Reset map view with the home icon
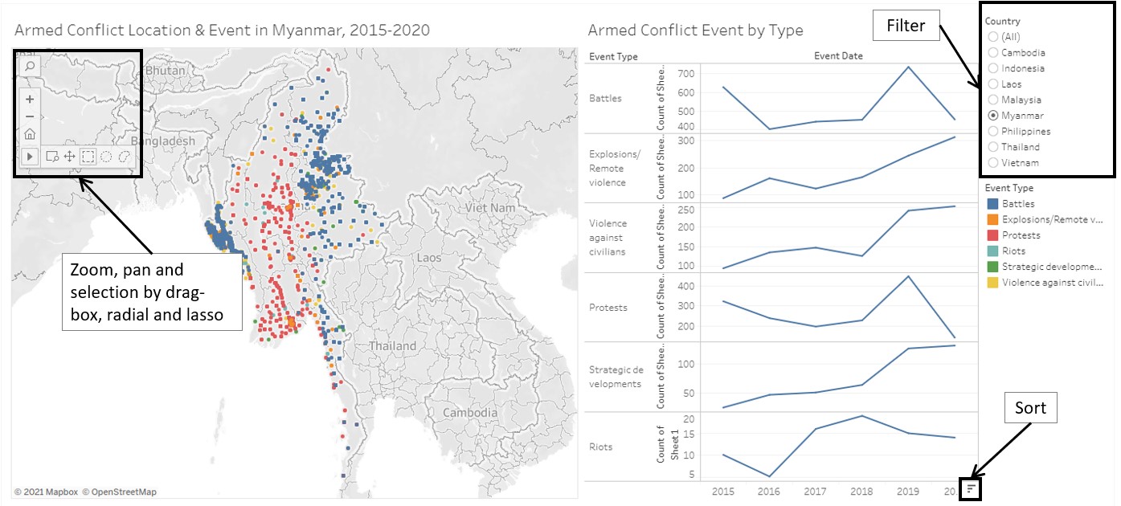Screen dimensions: 1121x506 (29, 134)
